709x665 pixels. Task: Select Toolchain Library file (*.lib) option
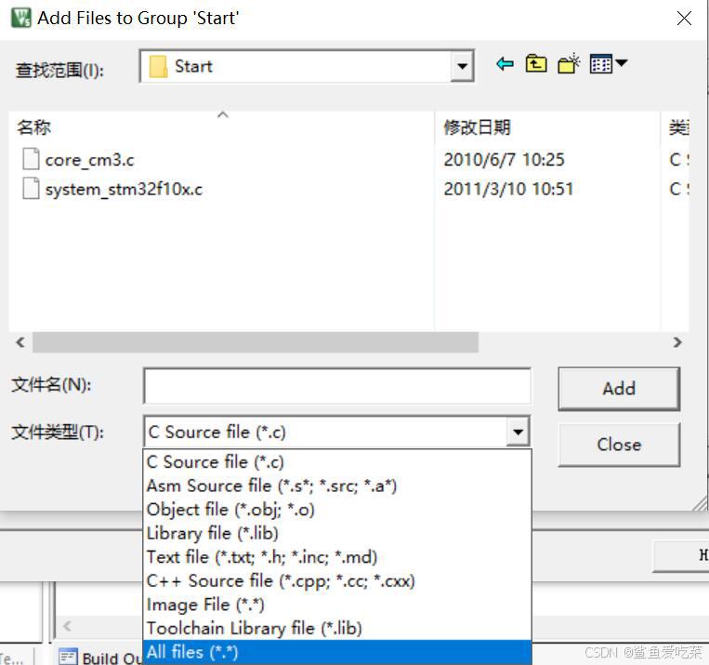pyautogui.click(x=337, y=629)
